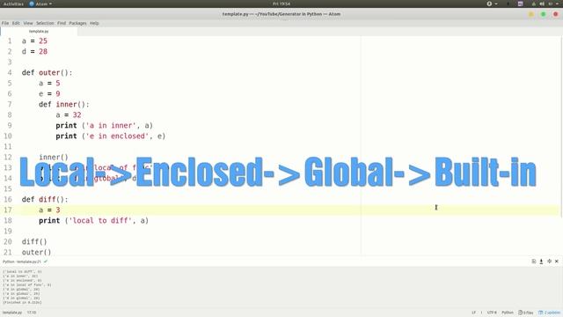Open the git 0 files indicator in the status bar
Screen dimensions: 563x317
tap(526, 313)
